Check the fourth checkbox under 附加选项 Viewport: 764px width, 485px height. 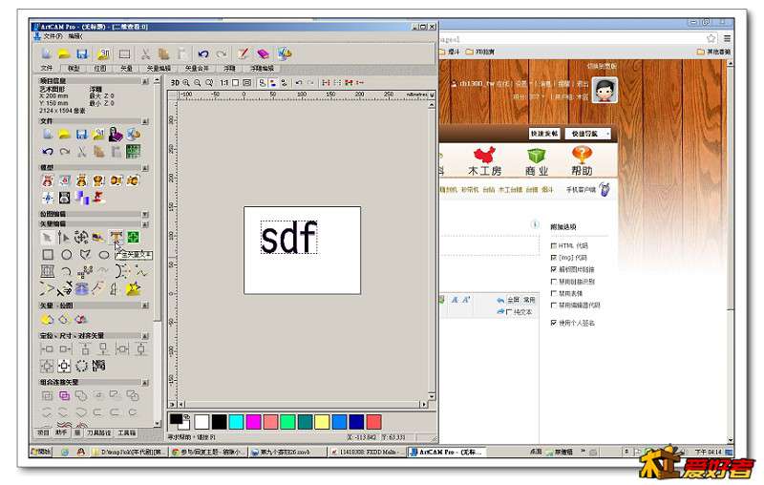[x=554, y=281]
